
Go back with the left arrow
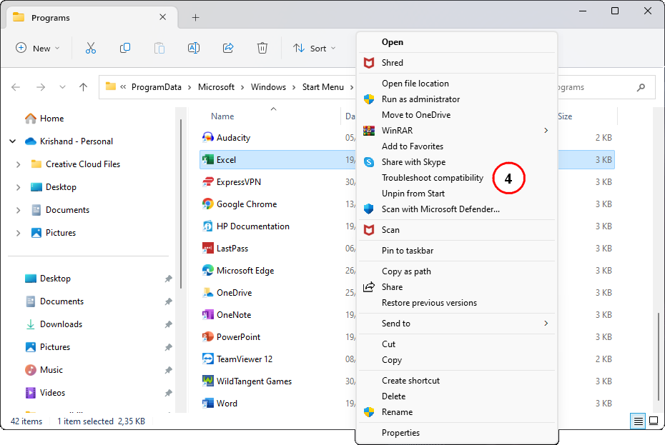pyautogui.click(x=16, y=87)
